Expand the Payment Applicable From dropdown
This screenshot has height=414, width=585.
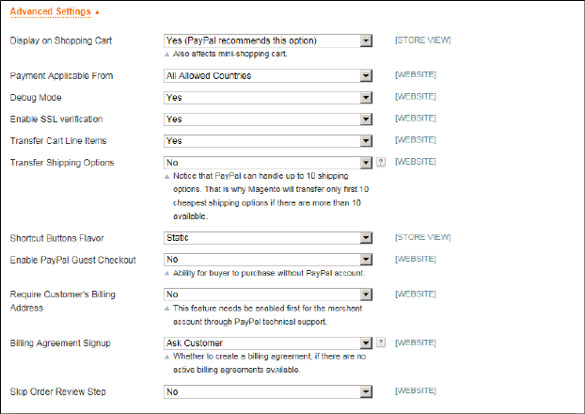[268, 75]
